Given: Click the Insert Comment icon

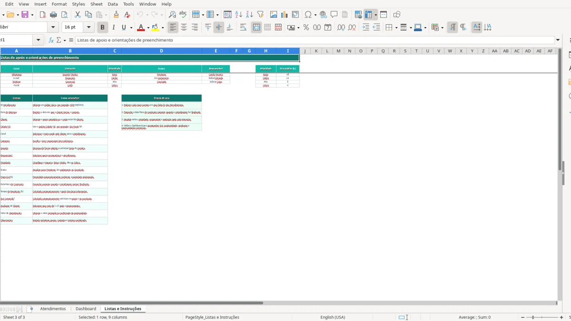Looking at the screenshot, I should pyautogui.click(x=334, y=15).
